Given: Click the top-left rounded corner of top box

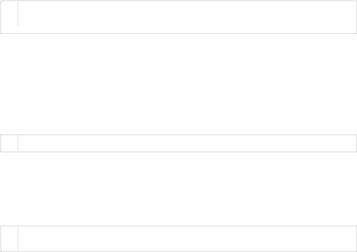Looking at the screenshot, I should (x=1, y=1).
